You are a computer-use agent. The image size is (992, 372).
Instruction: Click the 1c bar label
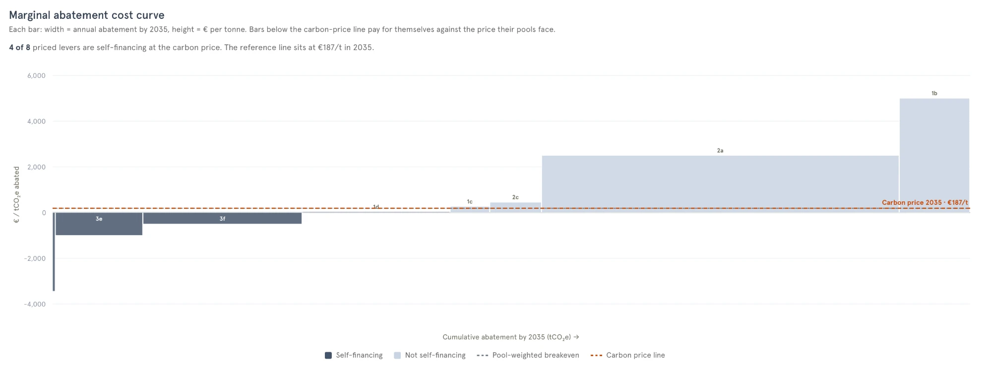pyautogui.click(x=470, y=202)
